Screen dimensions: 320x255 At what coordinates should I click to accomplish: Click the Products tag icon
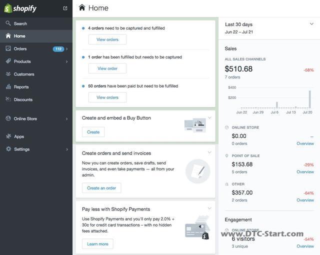pyautogui.click(x=8, y=61)
